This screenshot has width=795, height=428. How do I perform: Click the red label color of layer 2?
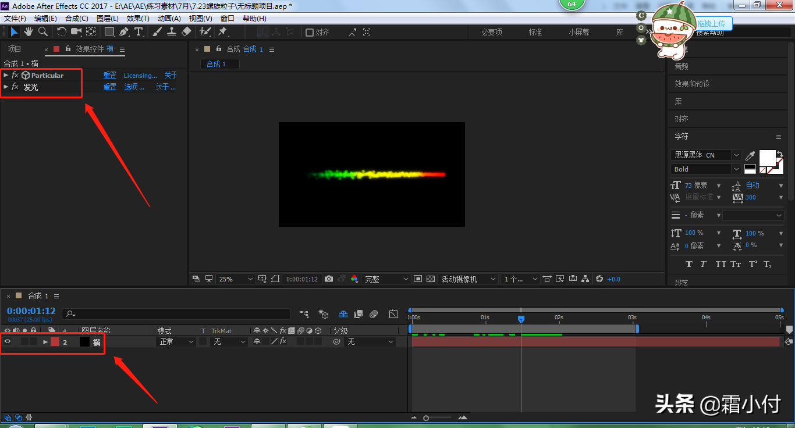55,342
